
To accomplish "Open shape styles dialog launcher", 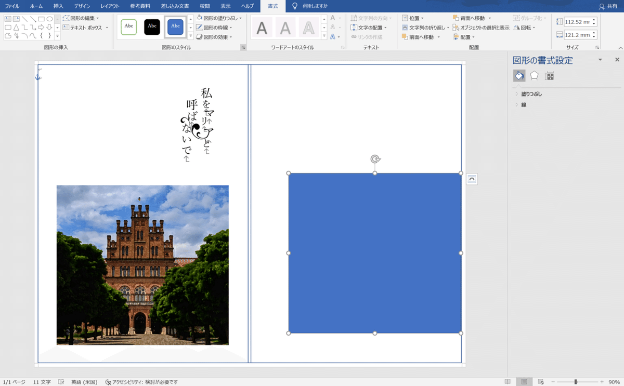I will click(x=243, y=47).
